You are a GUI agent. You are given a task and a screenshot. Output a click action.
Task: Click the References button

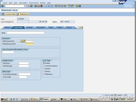(x=23, y=14)
